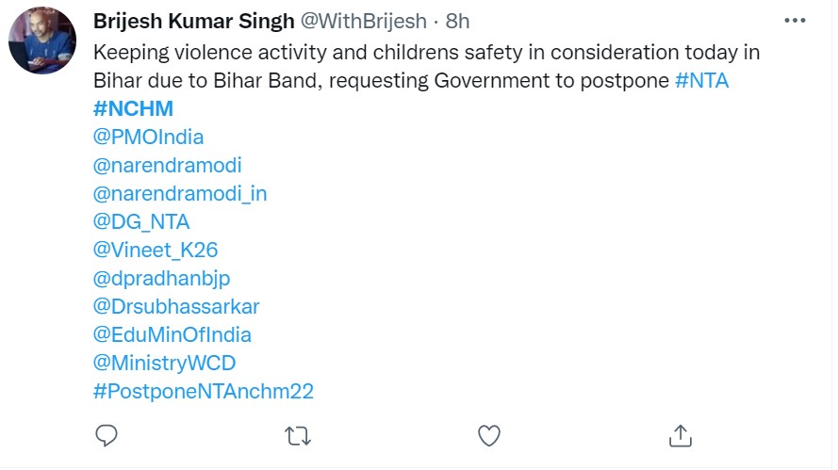Viewport: 838px width, 470px height.
Task: Like the tweet with the heart icon
Action: click(x=488, y=435)
